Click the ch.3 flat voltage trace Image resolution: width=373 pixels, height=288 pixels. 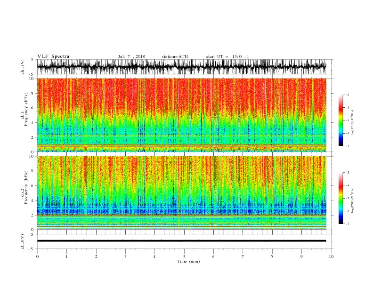[181, 241]
